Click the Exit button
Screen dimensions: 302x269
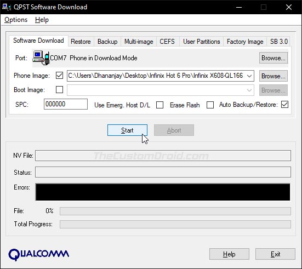275,254
